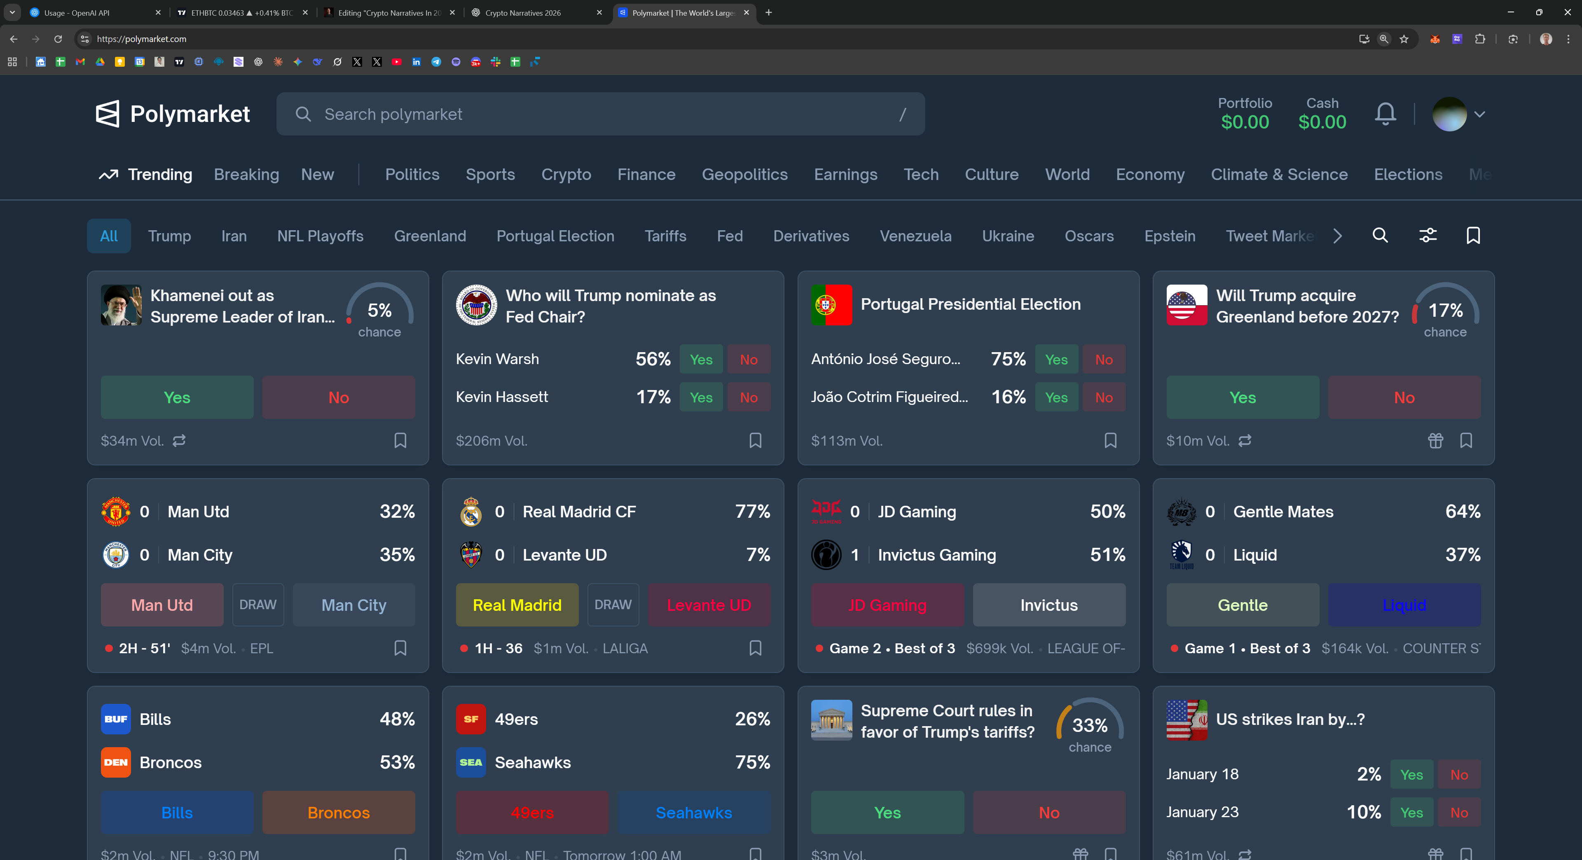1582x860 pixels.
Task: Click the repeat icon beside $34m Vol.
Action: pos(179,441)
